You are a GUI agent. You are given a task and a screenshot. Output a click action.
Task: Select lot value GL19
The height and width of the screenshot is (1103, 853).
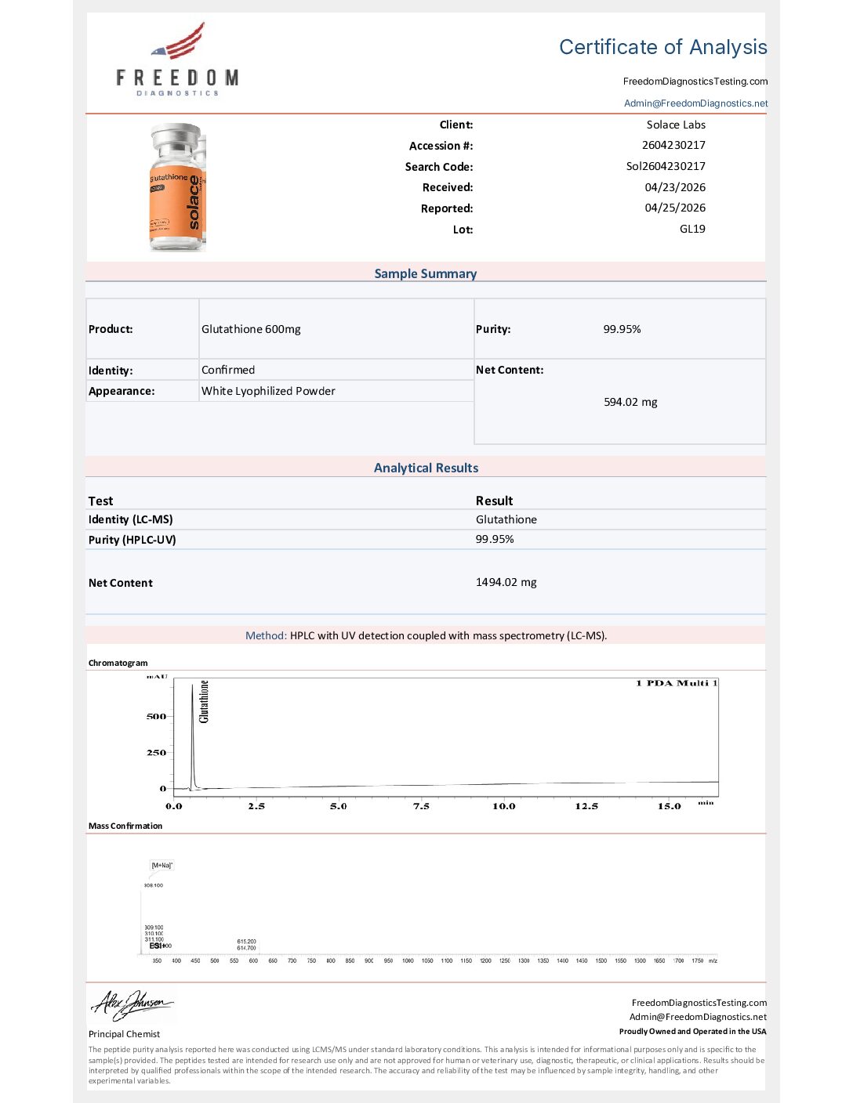(x=692, y=229)
